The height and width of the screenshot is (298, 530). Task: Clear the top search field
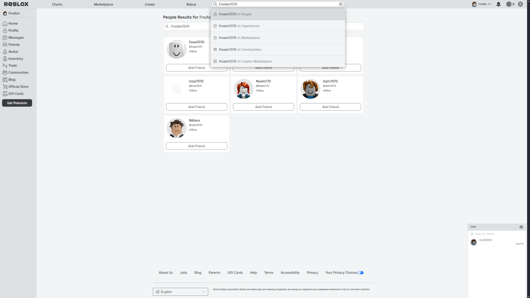(x=341, y=4)
